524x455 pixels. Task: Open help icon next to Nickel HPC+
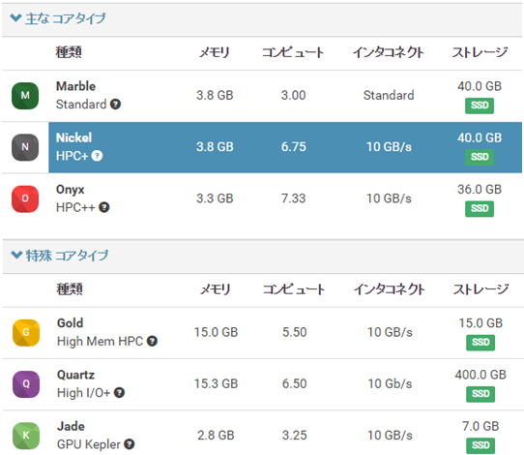(97, 156)
